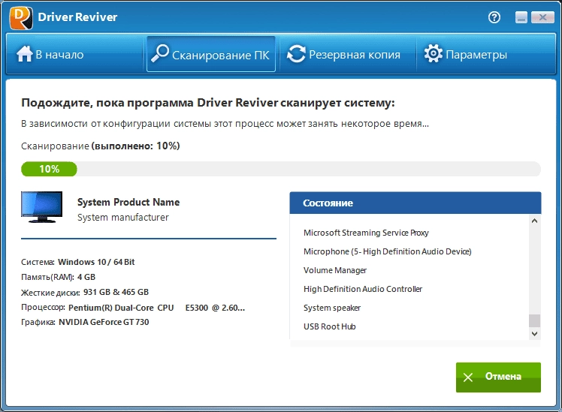Viewport: 562px width, 412px height.
Task: Open the 'Параметры' tab
Action: pyautogui.click(x=486, y=55)
